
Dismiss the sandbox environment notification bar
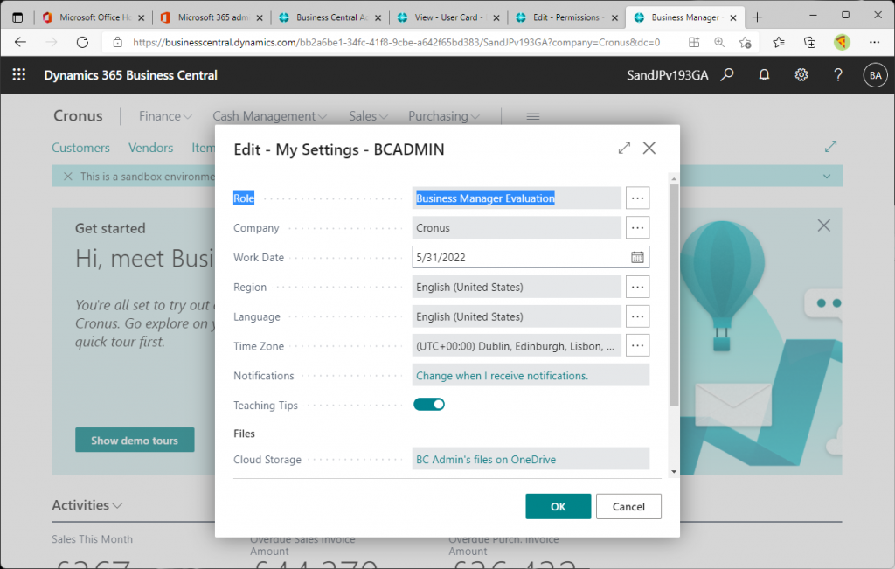68,177
